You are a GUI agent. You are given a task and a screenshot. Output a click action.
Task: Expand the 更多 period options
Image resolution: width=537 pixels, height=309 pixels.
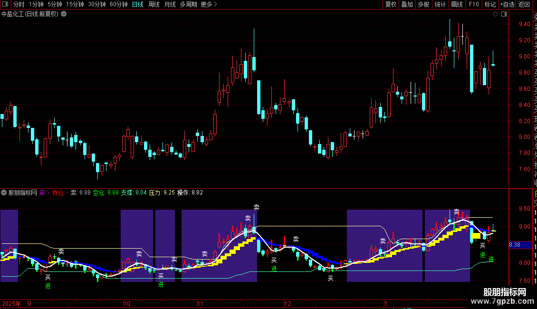[209, 4]
